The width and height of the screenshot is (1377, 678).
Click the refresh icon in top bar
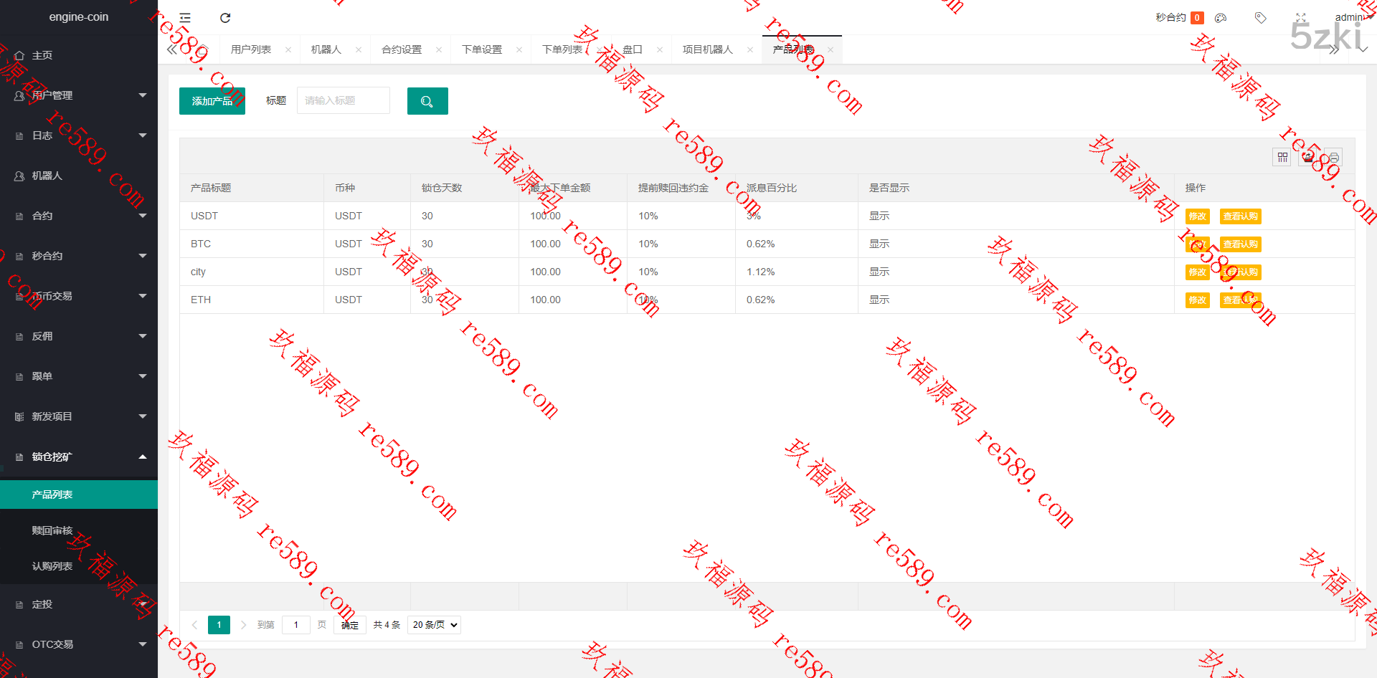225,18
